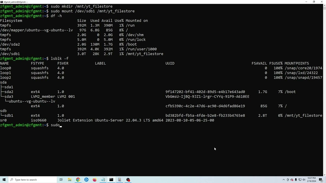Click 'Ubuntu-Server 22.04.3 LTS amd64' label

coord(129,120)
